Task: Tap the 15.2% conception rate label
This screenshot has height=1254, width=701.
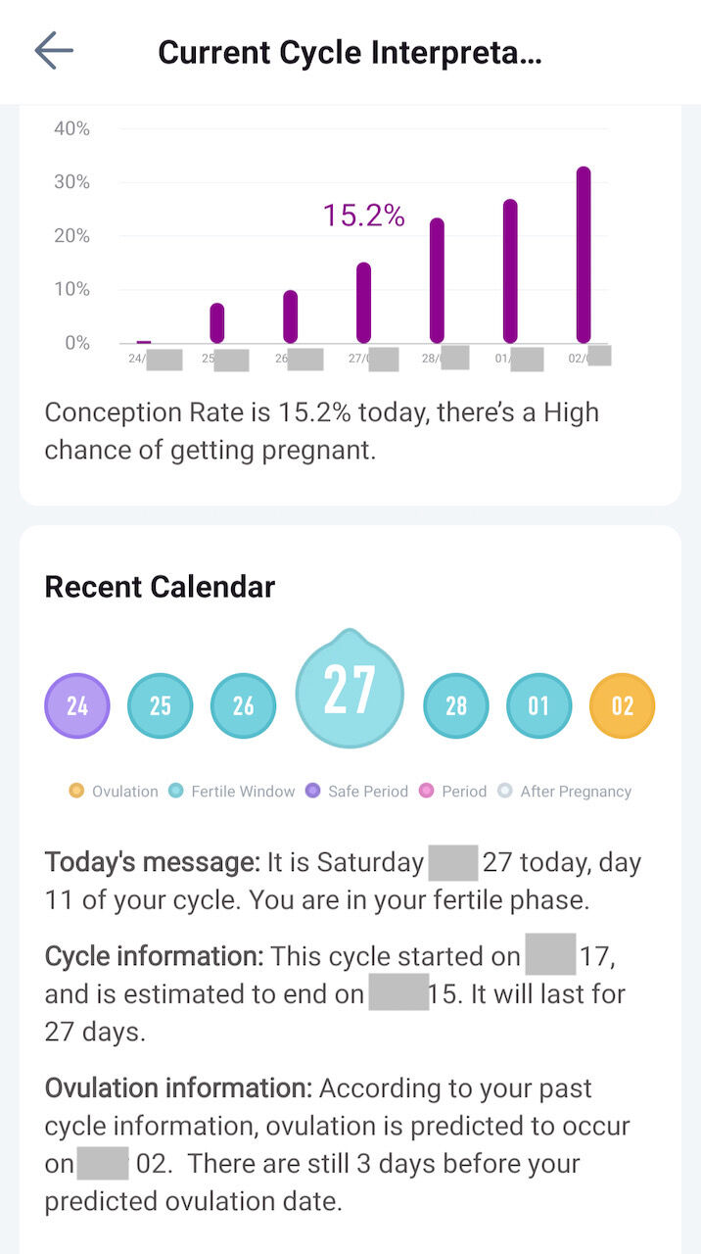Action: click(363, 216)
